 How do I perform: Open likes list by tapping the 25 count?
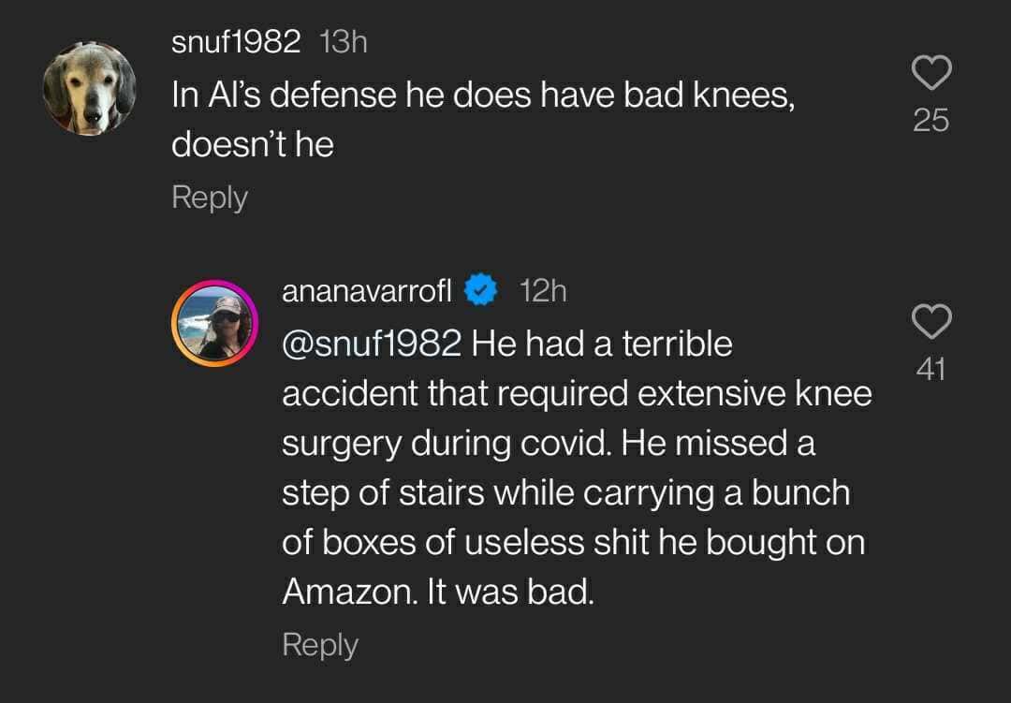[x=932, y=119]
